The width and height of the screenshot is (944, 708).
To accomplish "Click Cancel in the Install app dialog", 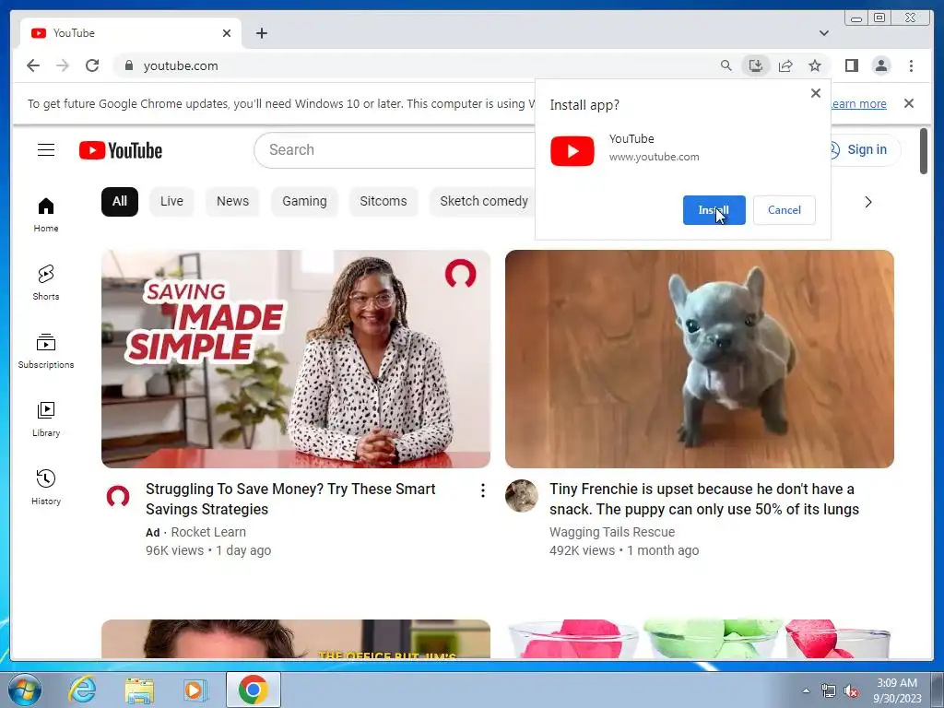I will tap(784, 210).
